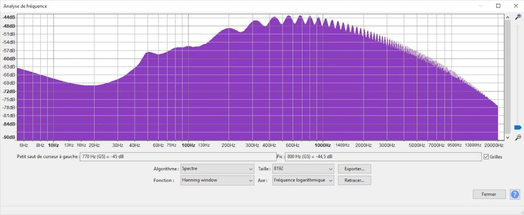The image size is (524, 215).
Task: Click the Exporter... button
Action: point(355,169)
